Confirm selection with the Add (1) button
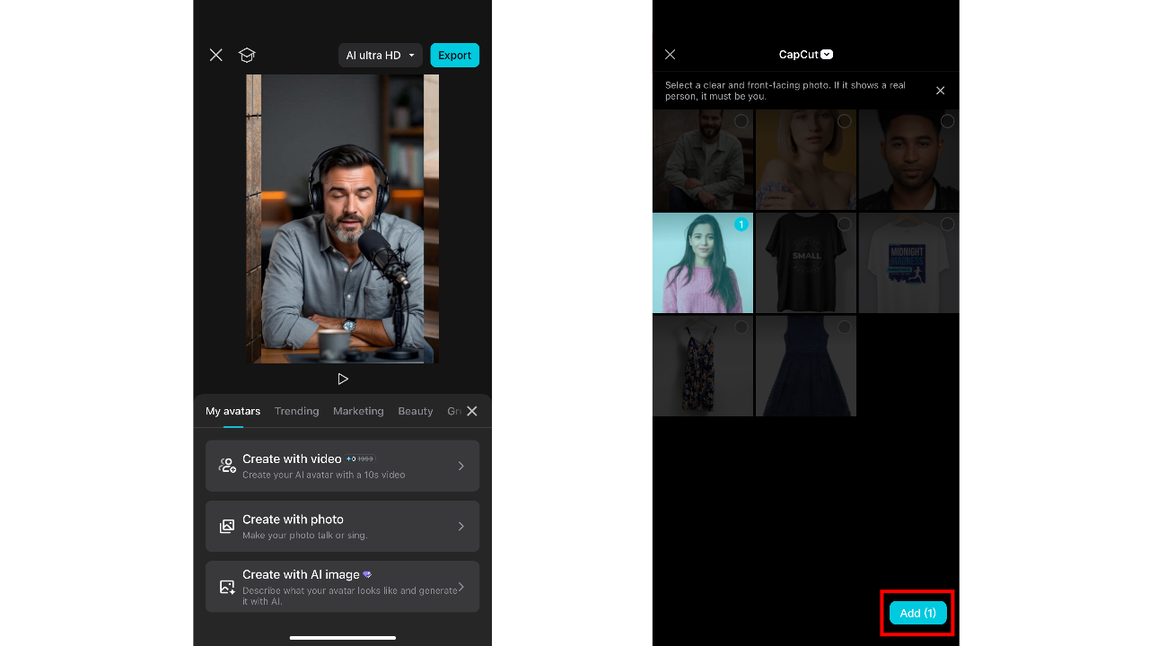1149x646 pixels. coord(917,613)
